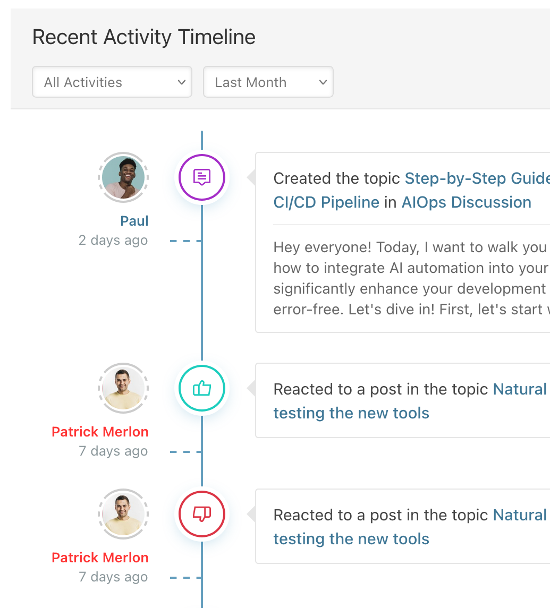
Task: Click Patrick Merlon's avatar beside the thumbs-down
Action: [123, 514]
